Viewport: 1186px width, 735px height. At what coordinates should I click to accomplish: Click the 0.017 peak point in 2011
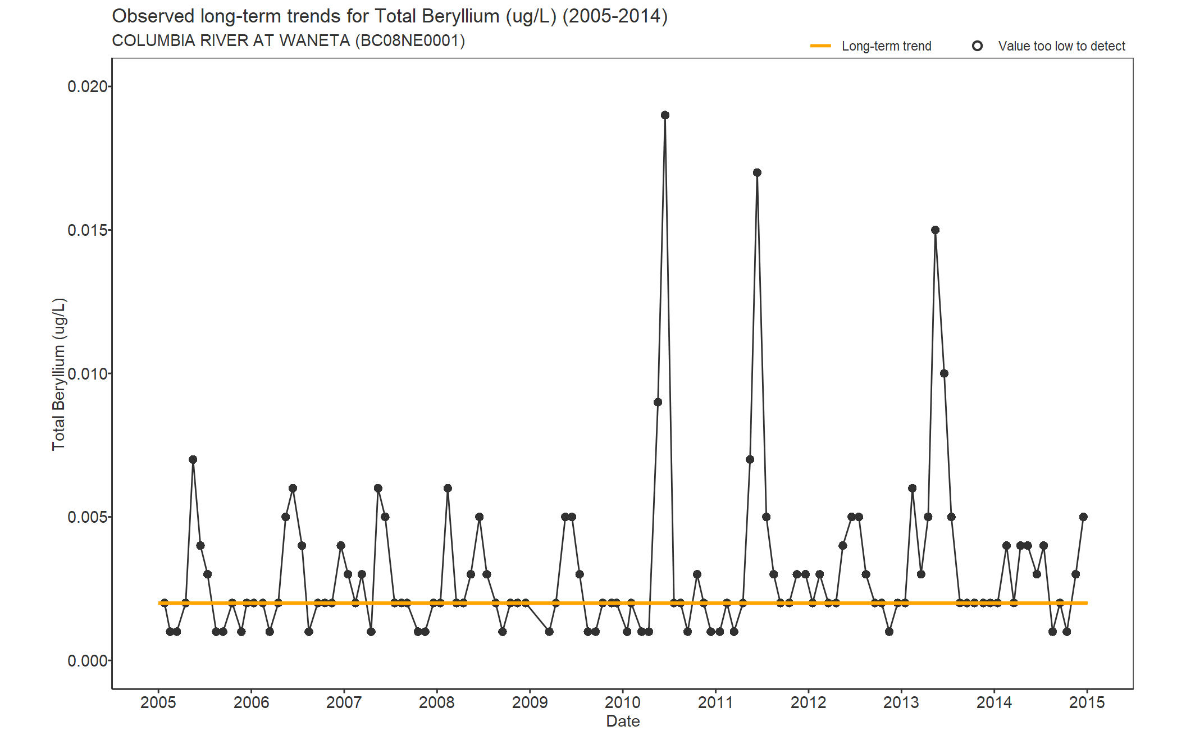(x=757, y=172)
